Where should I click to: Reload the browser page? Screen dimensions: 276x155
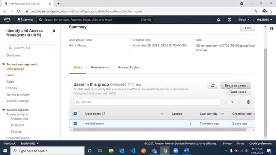pos(19,11)
